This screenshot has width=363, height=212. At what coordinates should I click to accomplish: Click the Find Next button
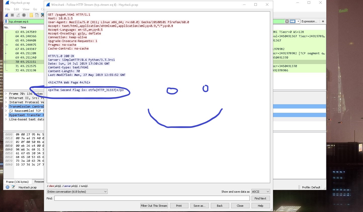click(260, 198)
